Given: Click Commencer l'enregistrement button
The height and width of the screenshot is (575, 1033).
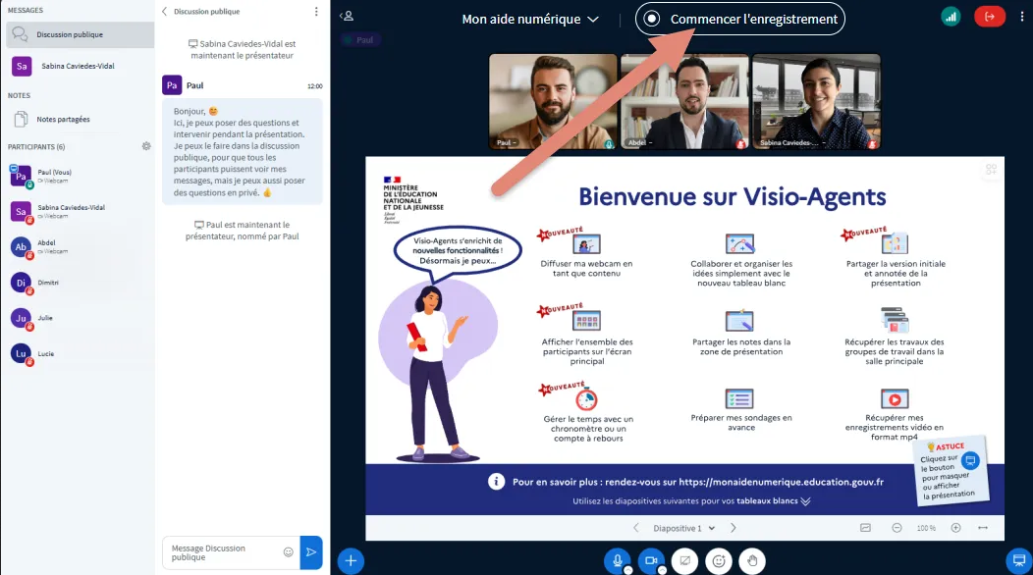Looking at the screenshot, I should (740, 19).
